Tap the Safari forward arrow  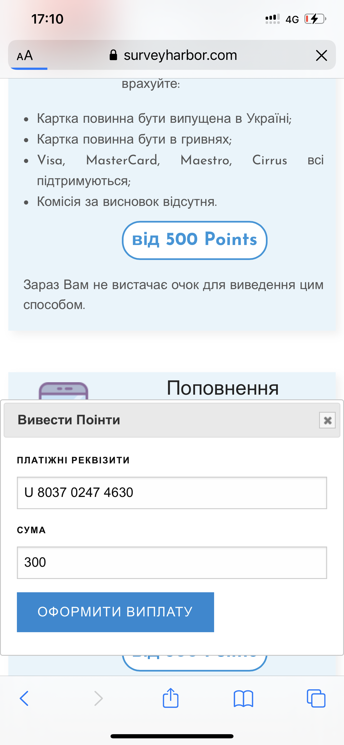[98, 698]
